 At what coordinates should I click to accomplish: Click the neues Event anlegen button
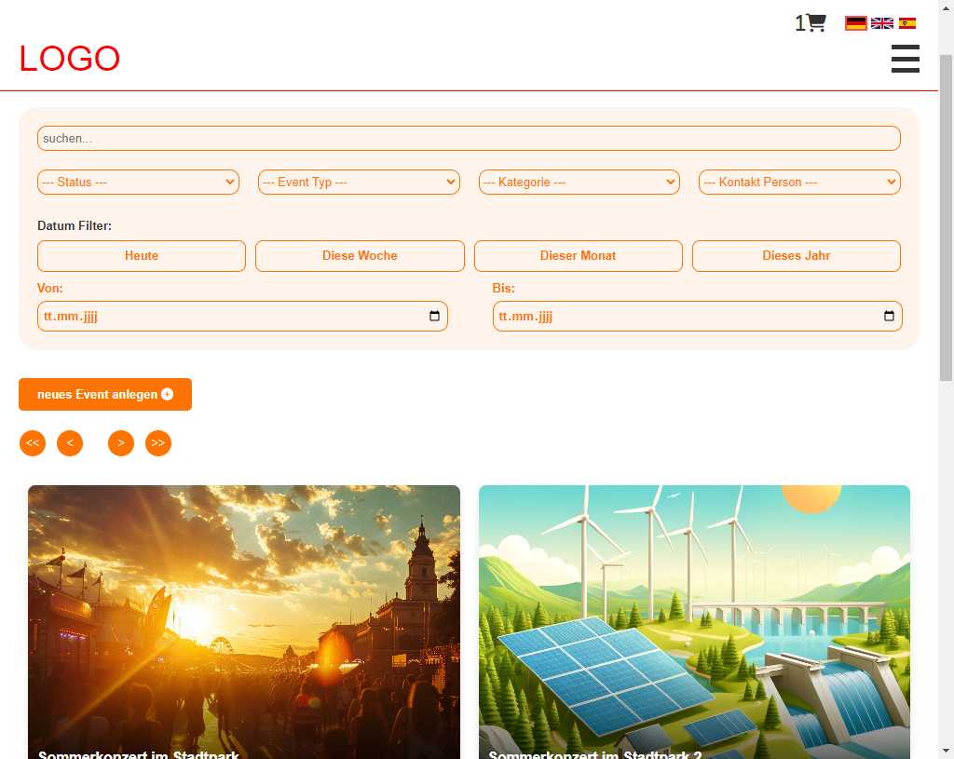click(x=105, y=395)
